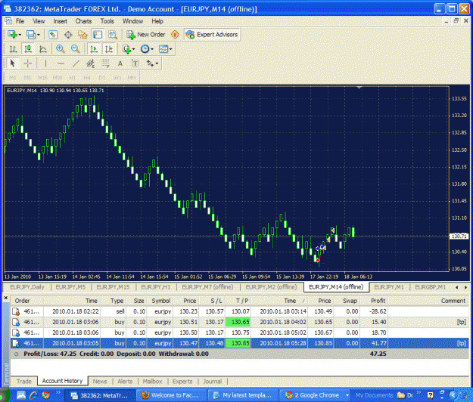Toggle the Terminal window button

(x=98, y=35)
